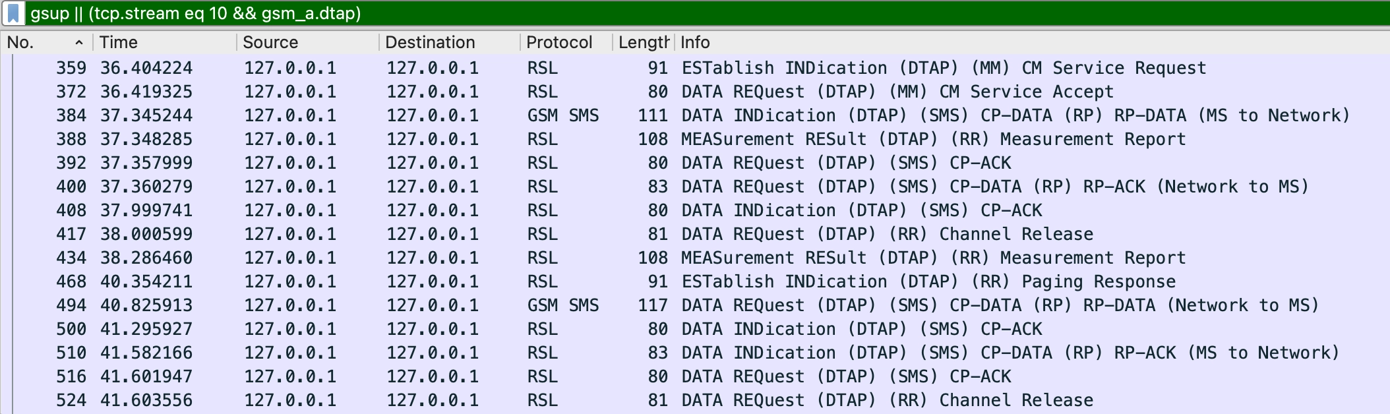Click the display filter text field
1390x414 pixels.
point(659,13)
